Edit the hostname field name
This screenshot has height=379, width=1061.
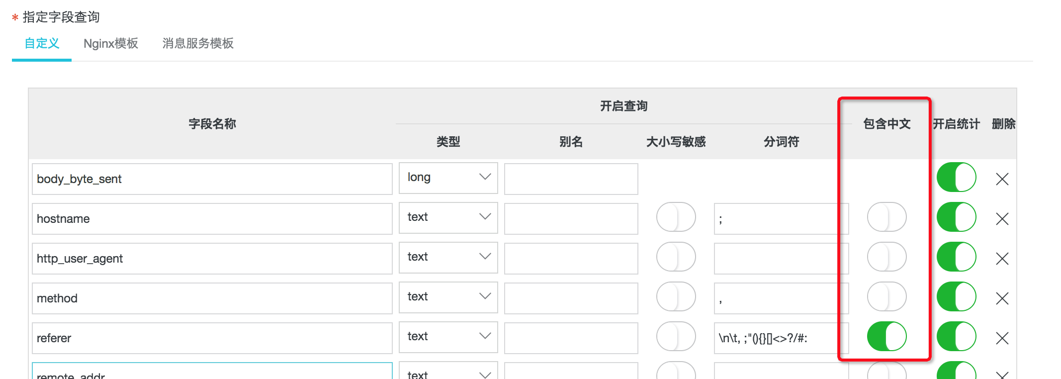tap(212, 219)
